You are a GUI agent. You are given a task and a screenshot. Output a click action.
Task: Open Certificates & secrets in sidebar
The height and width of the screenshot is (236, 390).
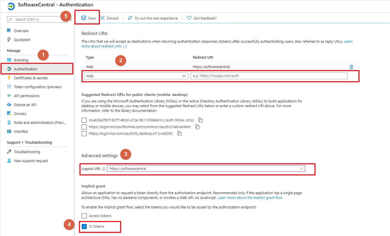point(31,78)
